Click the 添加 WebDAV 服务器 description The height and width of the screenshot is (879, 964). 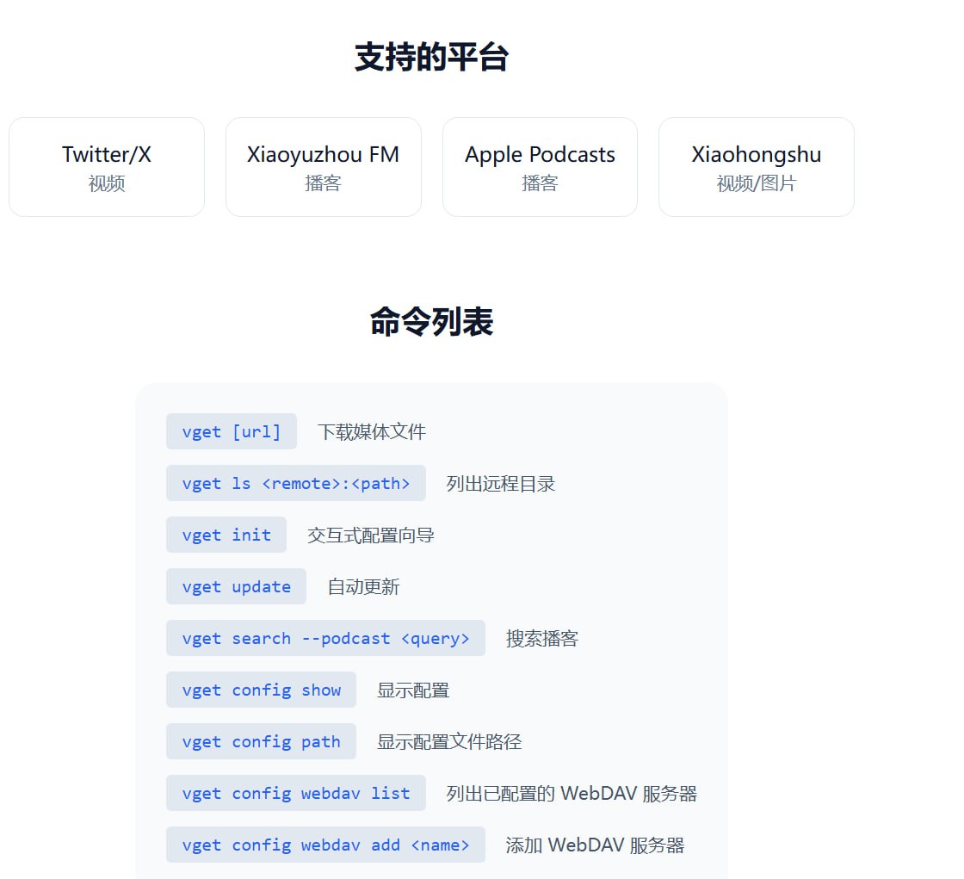coord(595,845)
